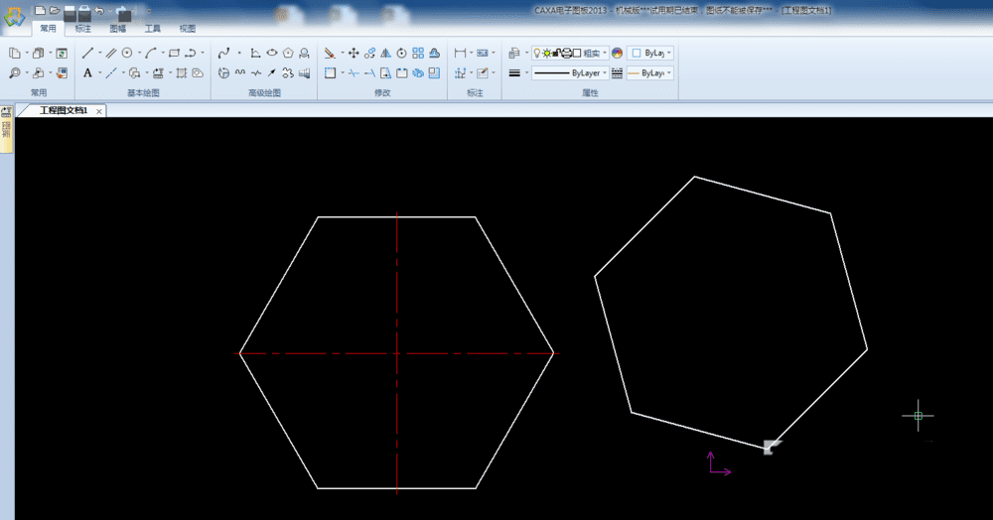Select the Polygon tool
Image resolution: width=993 pixels, height=520 pixels.
288,53
